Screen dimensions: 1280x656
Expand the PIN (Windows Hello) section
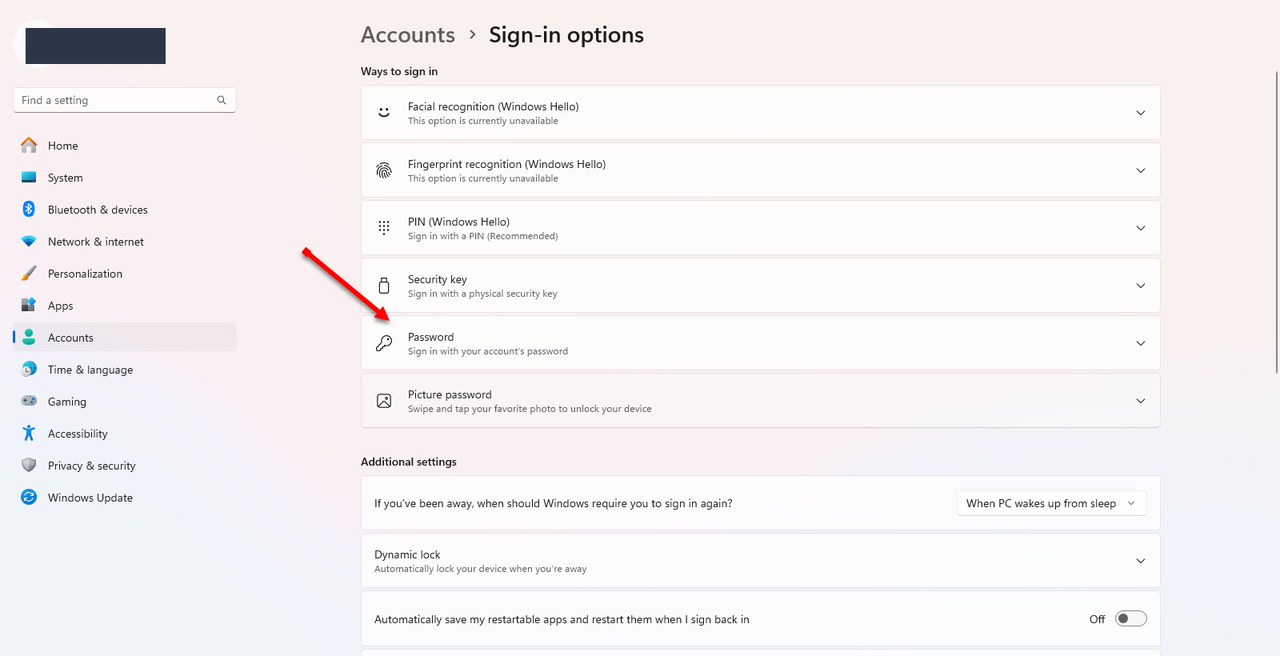click(x=1140, y=227)
